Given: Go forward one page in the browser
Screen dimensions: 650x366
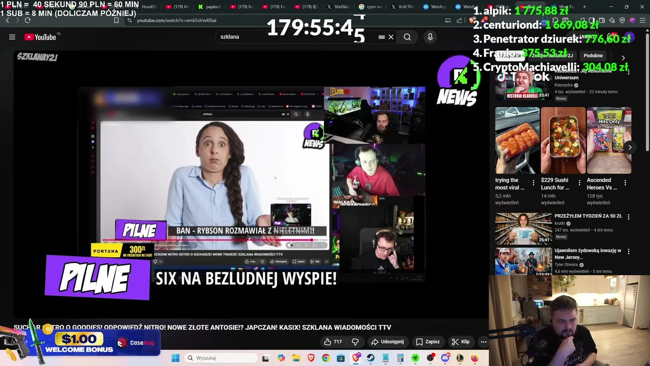Looking at the screenshot, I should pyautogui.click(x=17, y=20).
